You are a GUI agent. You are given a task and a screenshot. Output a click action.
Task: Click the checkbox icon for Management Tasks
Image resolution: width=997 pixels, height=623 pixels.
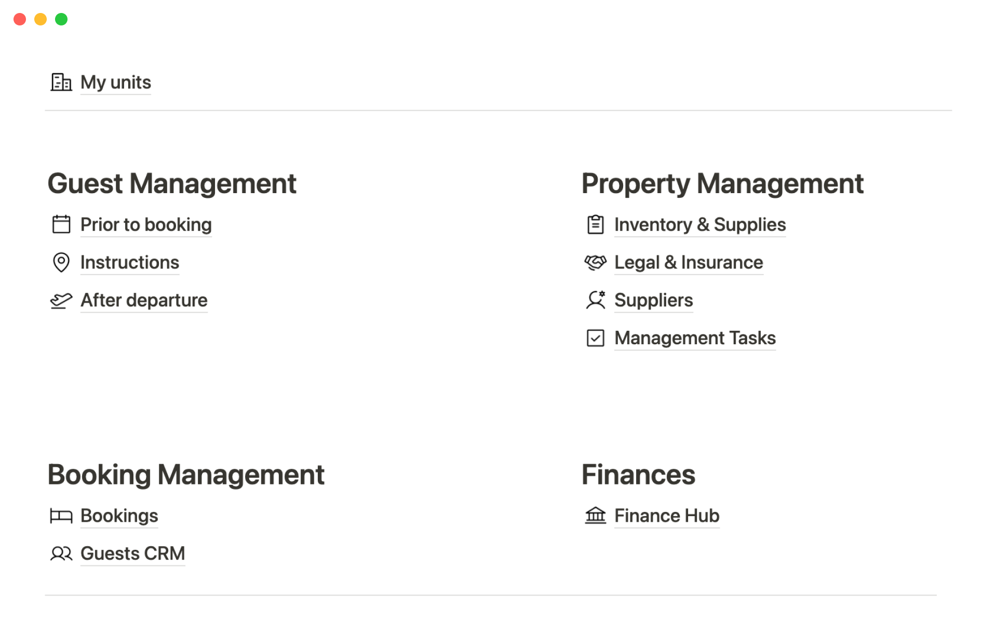595,338
